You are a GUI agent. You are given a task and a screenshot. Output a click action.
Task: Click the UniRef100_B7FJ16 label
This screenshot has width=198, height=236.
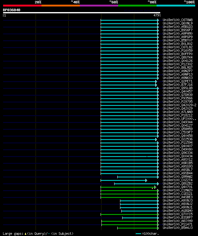pos(178,85)
